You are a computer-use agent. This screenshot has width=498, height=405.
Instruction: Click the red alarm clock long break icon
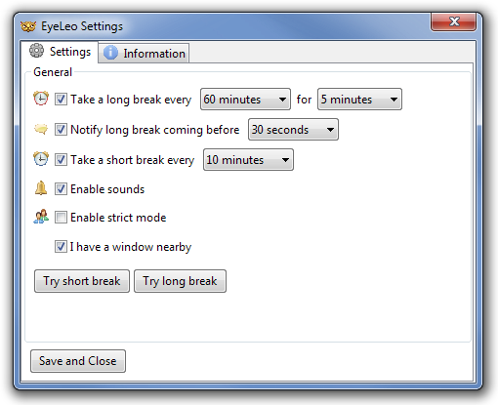tap(41, 99)
